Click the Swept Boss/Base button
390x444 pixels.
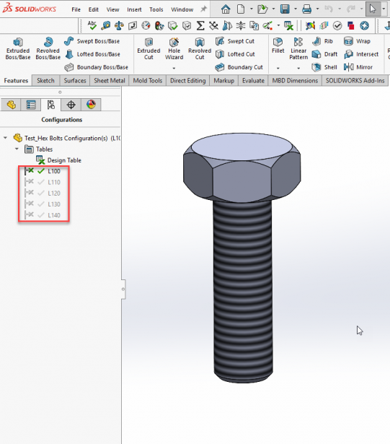(x=92, y=41)
